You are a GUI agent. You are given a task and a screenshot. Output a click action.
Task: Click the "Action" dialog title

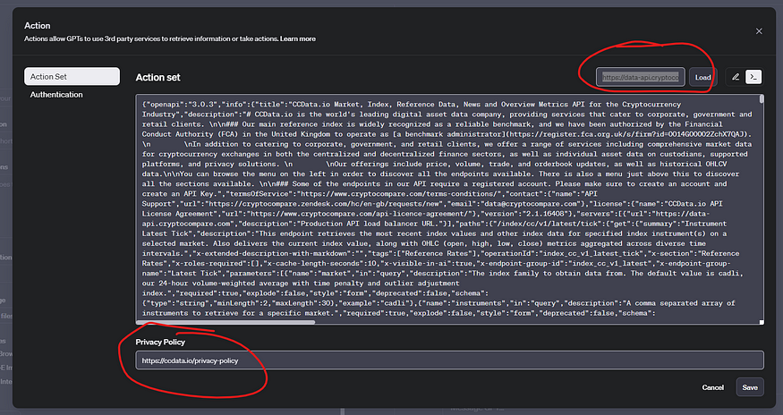(x=38, y=25)
